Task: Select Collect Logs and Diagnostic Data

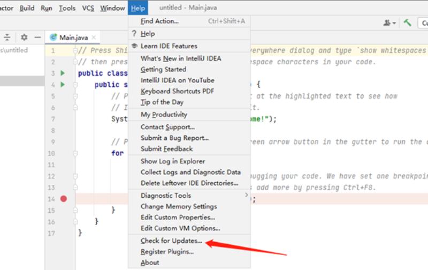Action: pyautogui.click(x=189, y=172)
